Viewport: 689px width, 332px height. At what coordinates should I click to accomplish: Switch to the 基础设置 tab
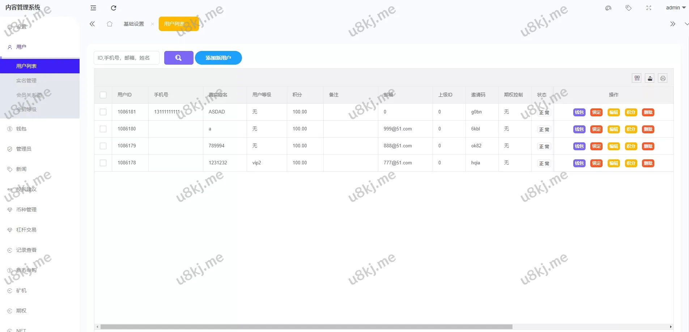(x=134, y=24)
